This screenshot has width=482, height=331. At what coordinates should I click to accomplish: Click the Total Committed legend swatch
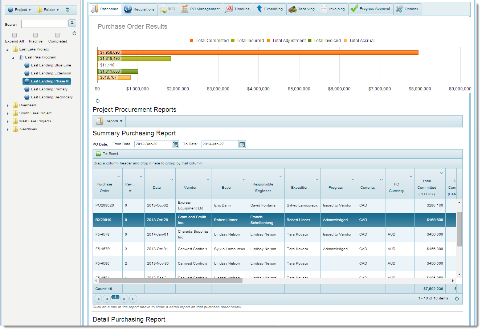coord(192,41)
